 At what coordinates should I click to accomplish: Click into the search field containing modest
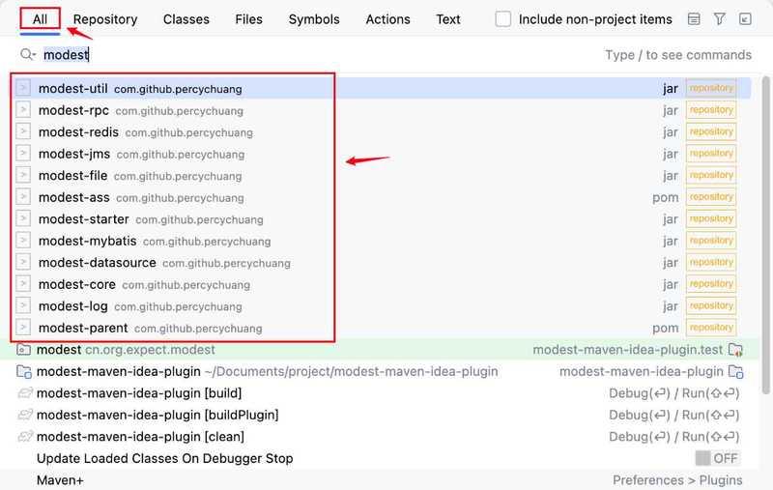click(321, 54)
